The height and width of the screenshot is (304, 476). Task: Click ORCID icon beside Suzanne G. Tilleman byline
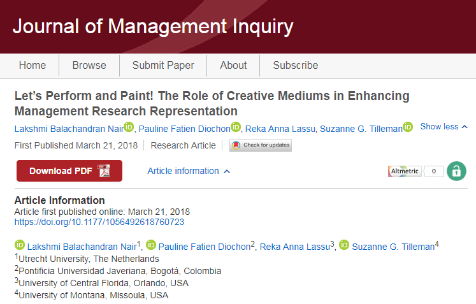tap(408, 127)
